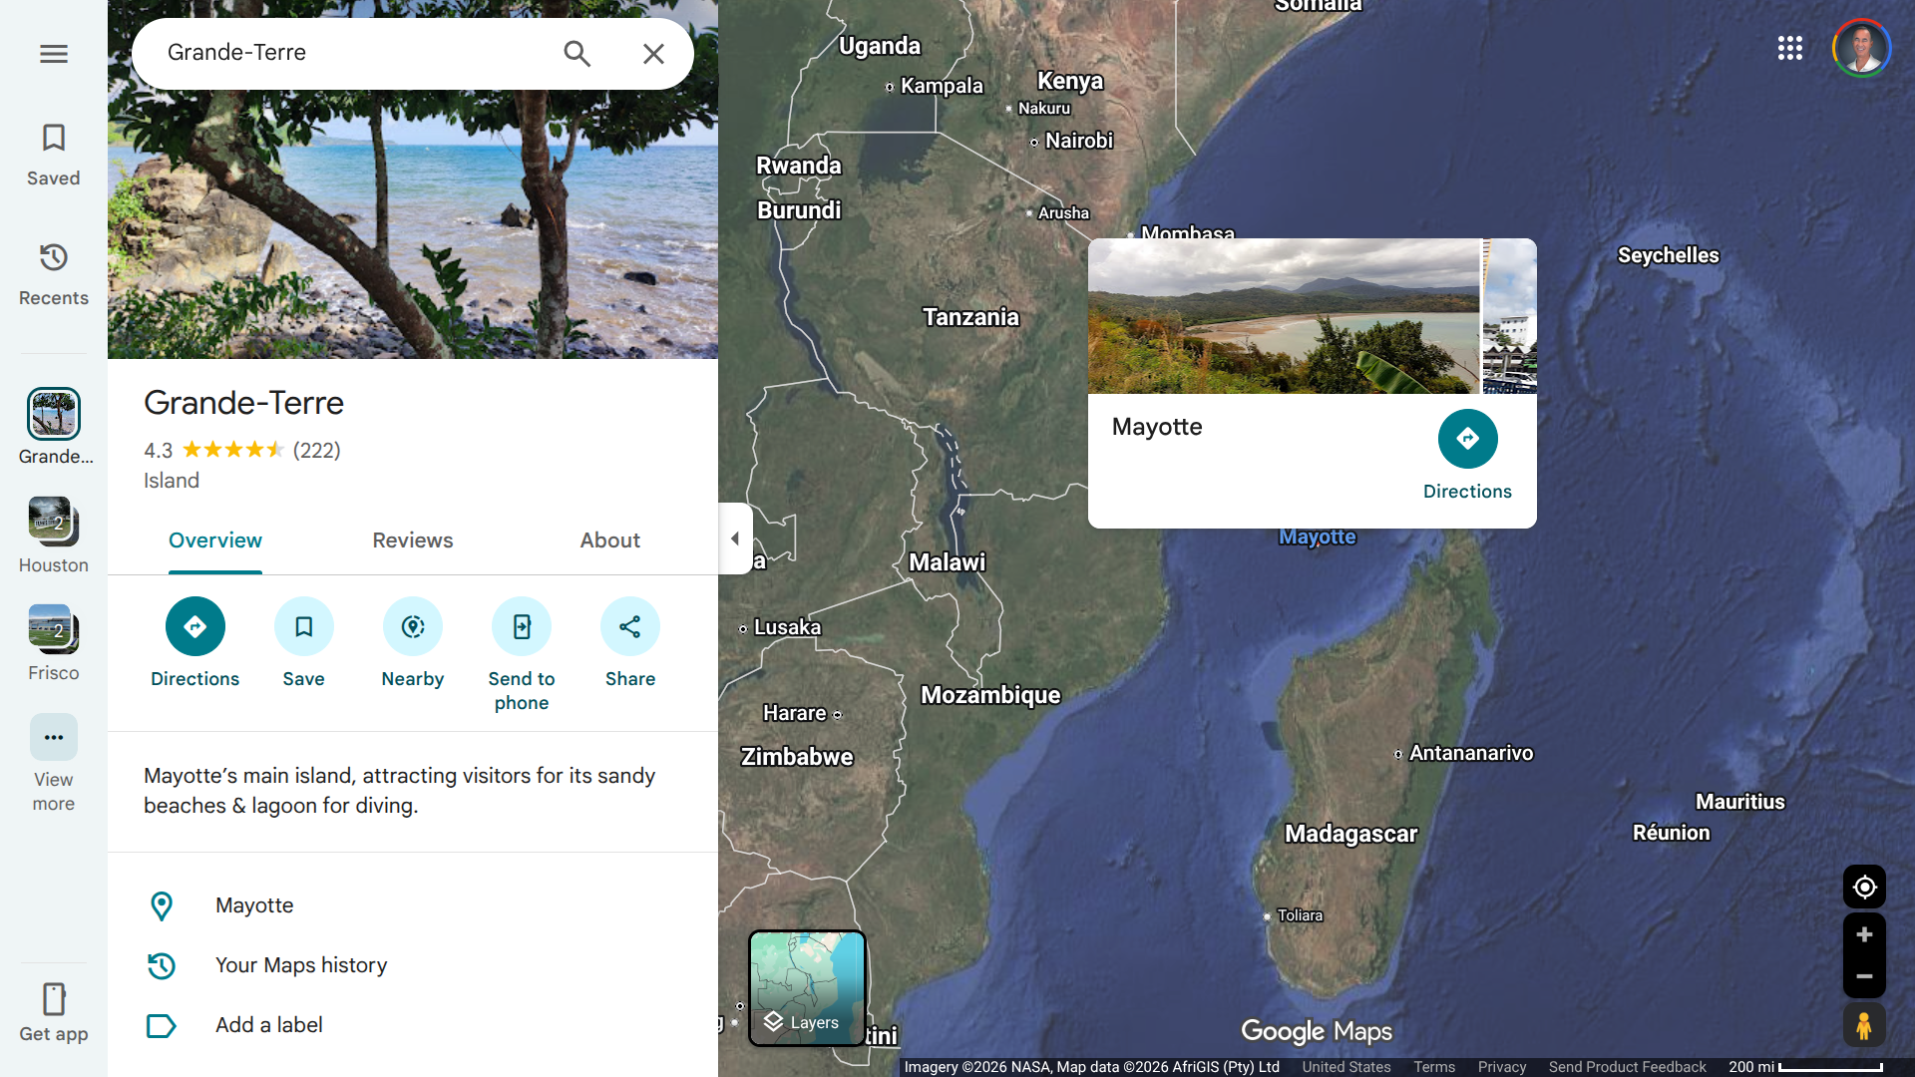
Task: Open the Google apps grid
Action: (1789, 48)
